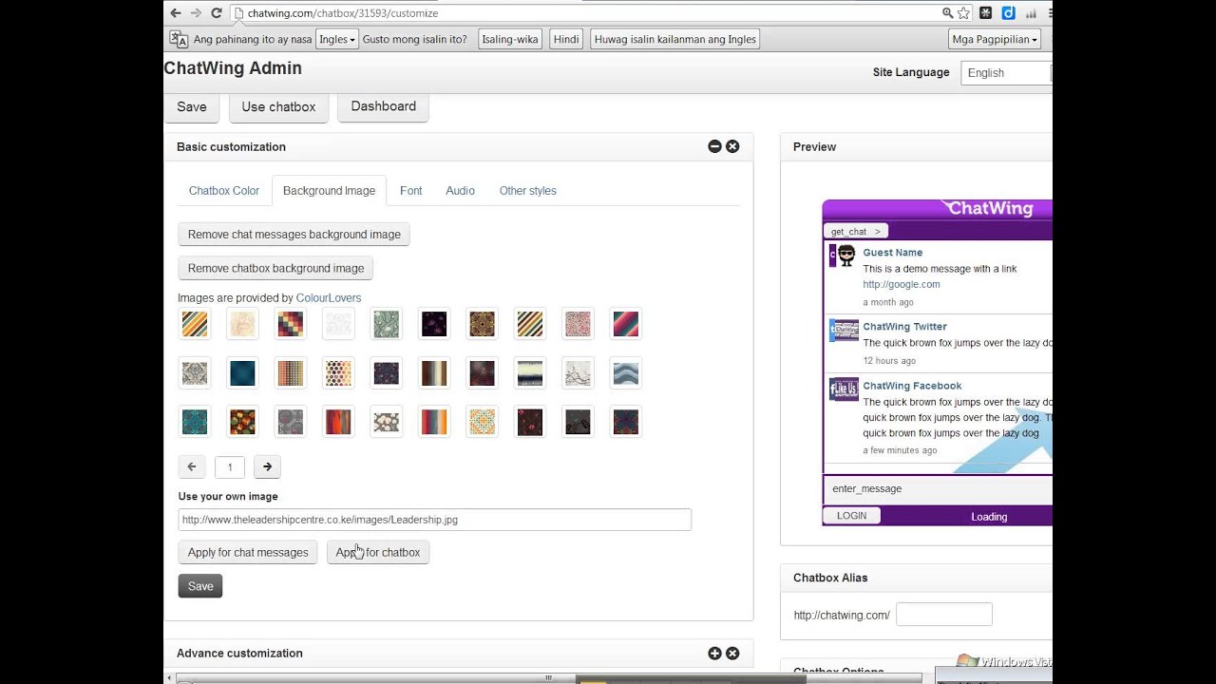This screenshot has width=1216, height=684.
Task: Click the browser address bar URL
Action: coord(343,13)
